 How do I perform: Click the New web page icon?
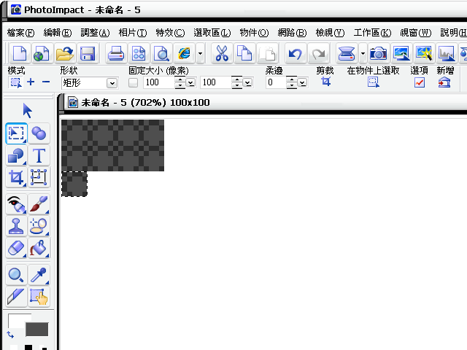(x=42, y=53)
